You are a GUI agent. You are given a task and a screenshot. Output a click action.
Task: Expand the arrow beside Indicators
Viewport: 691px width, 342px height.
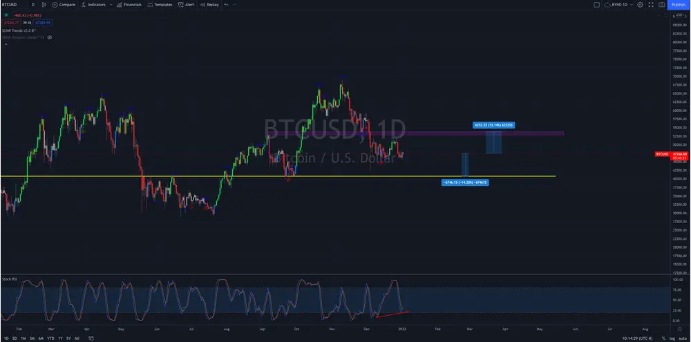click(111, 4)
